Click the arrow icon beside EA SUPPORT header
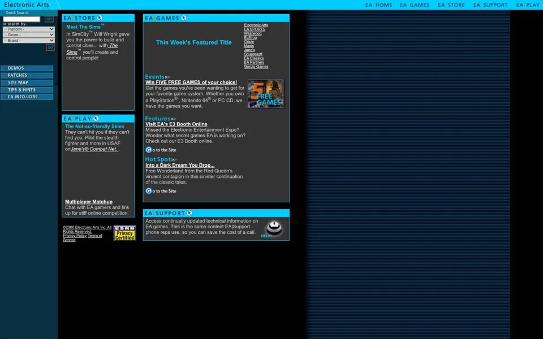 click(x=189, y=213)
